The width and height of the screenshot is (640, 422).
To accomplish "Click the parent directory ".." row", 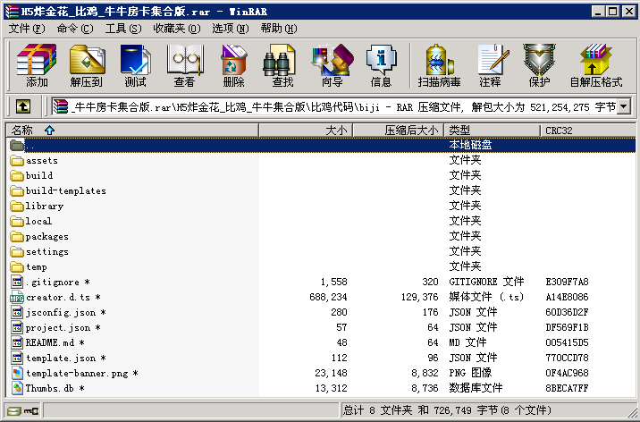I will (x=30, y=145).
